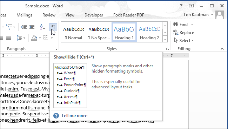Click the Sort A-Z icon

click(42, 27)
